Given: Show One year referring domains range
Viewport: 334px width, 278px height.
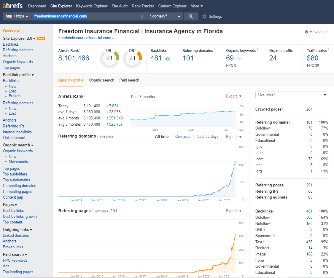Looking at the screenshot, I should point(183,136).
